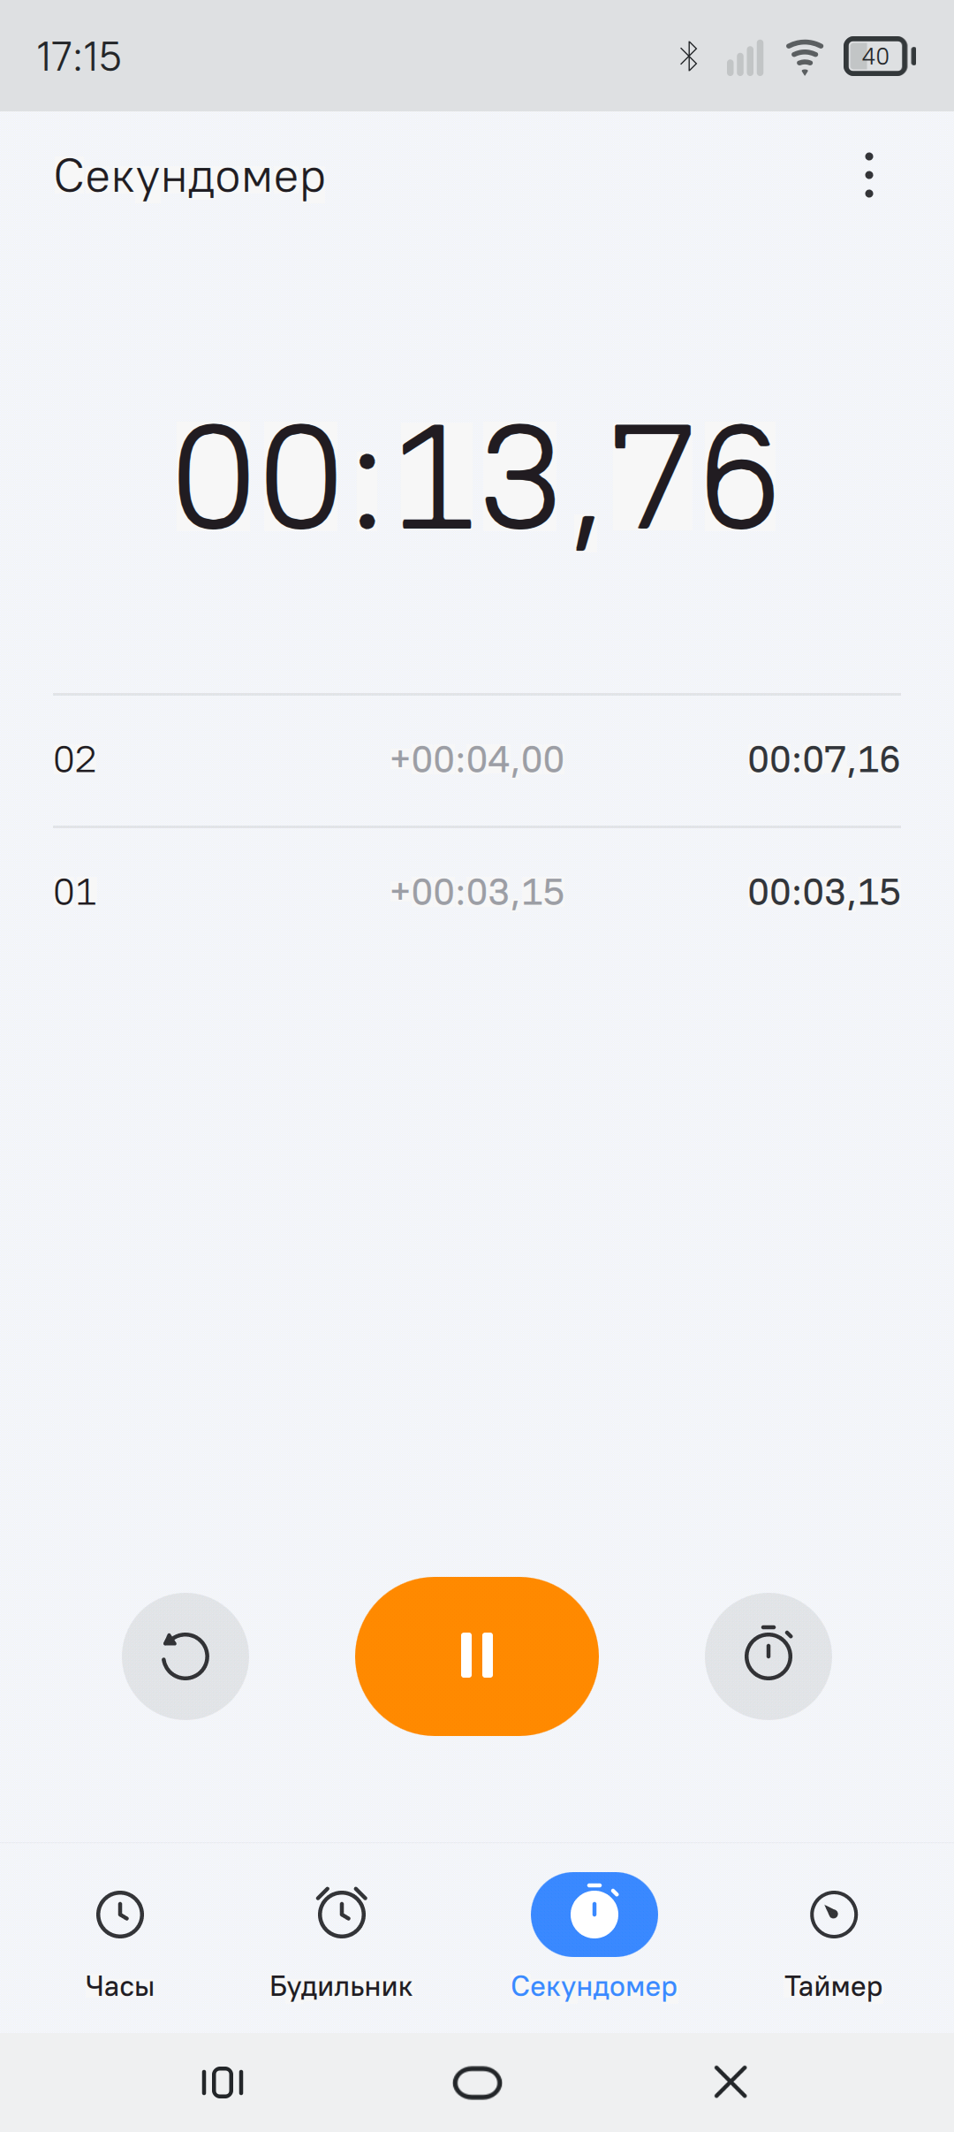This screenshot has height=2132, width=954.
Task: Open recent apps from the navigation bar
Action: coord(223,2083)
